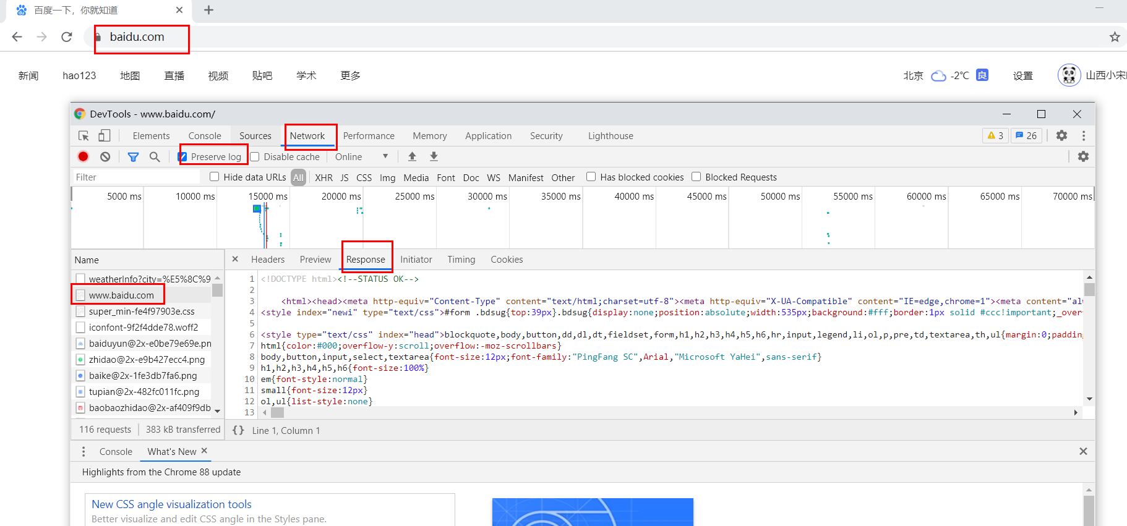Screen dimensions: 1127x526
Task: View the request Headers tab
Action: tap(268, 260)
